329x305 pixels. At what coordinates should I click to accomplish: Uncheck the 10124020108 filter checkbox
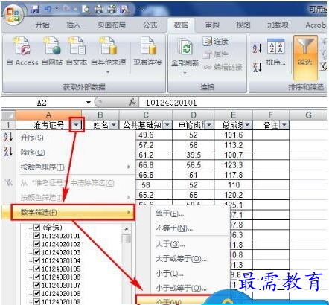tap(36, 293)
